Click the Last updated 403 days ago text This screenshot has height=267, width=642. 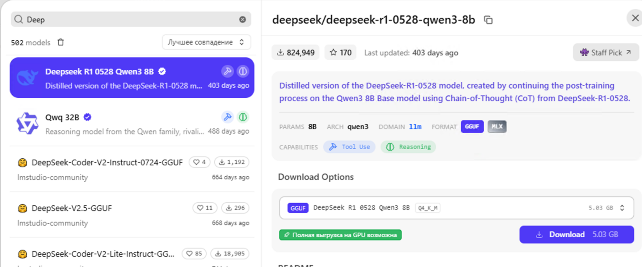(411, 53)
